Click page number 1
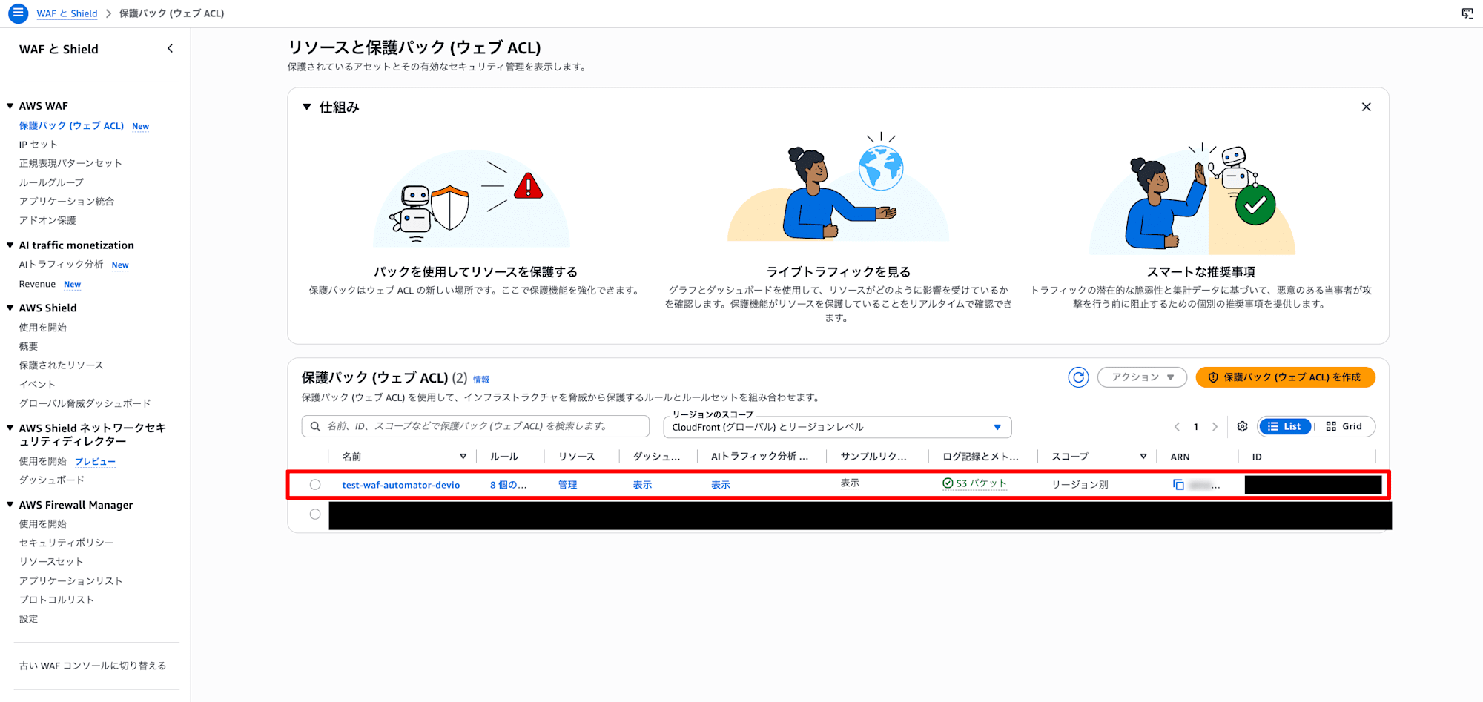The image size is (1483, 702). [x=1195, y=426]
